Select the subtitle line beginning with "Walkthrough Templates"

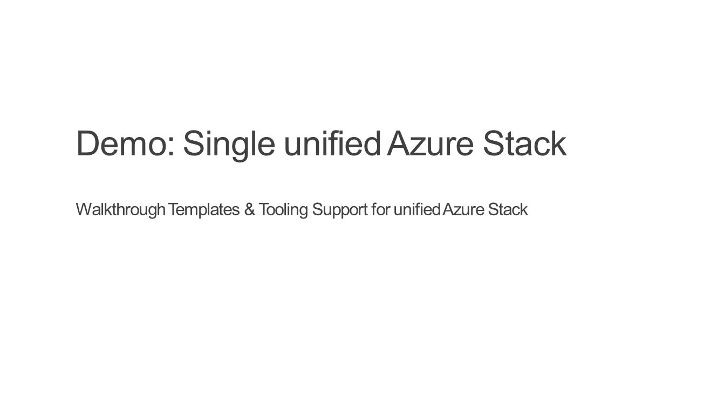click(x=302, y=210)
